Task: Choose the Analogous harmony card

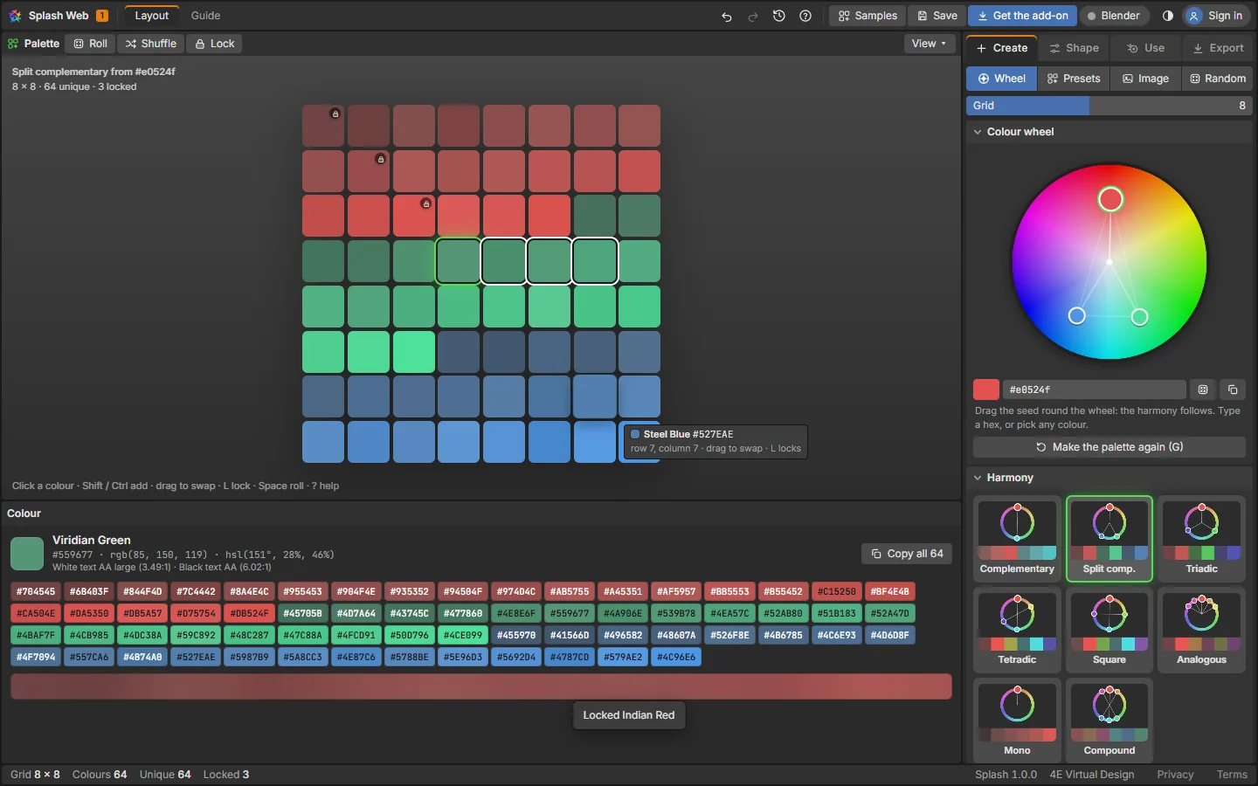Action: coord(1201,630)
